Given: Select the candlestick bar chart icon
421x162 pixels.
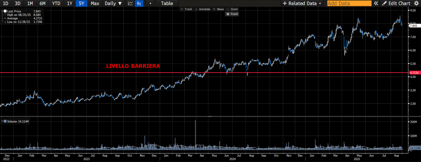Looking at the screenshot, I should [139, 4].
